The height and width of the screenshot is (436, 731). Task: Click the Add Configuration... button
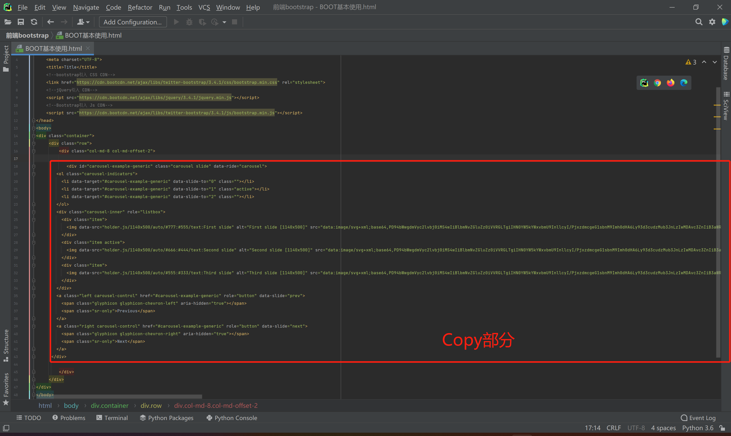tap(133, 22)
